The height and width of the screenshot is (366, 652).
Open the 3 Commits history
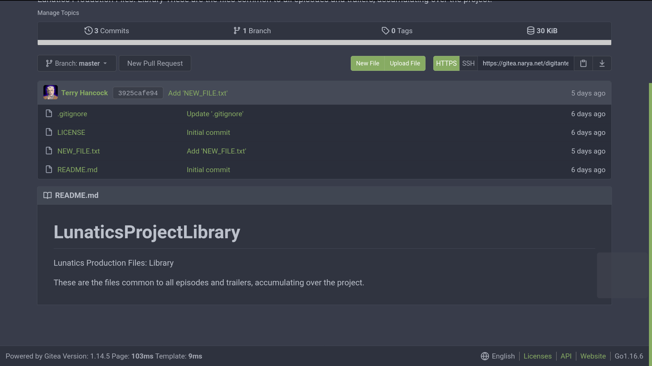[x=107, y=31]
